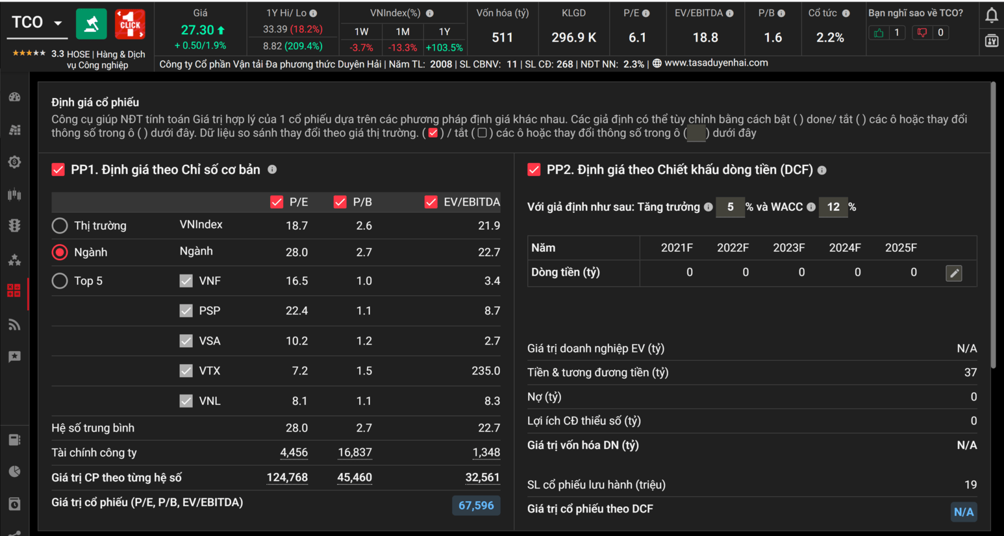Click the notification bell icon
This screenshot has height=536, width=1004.
tap(991, 15)
